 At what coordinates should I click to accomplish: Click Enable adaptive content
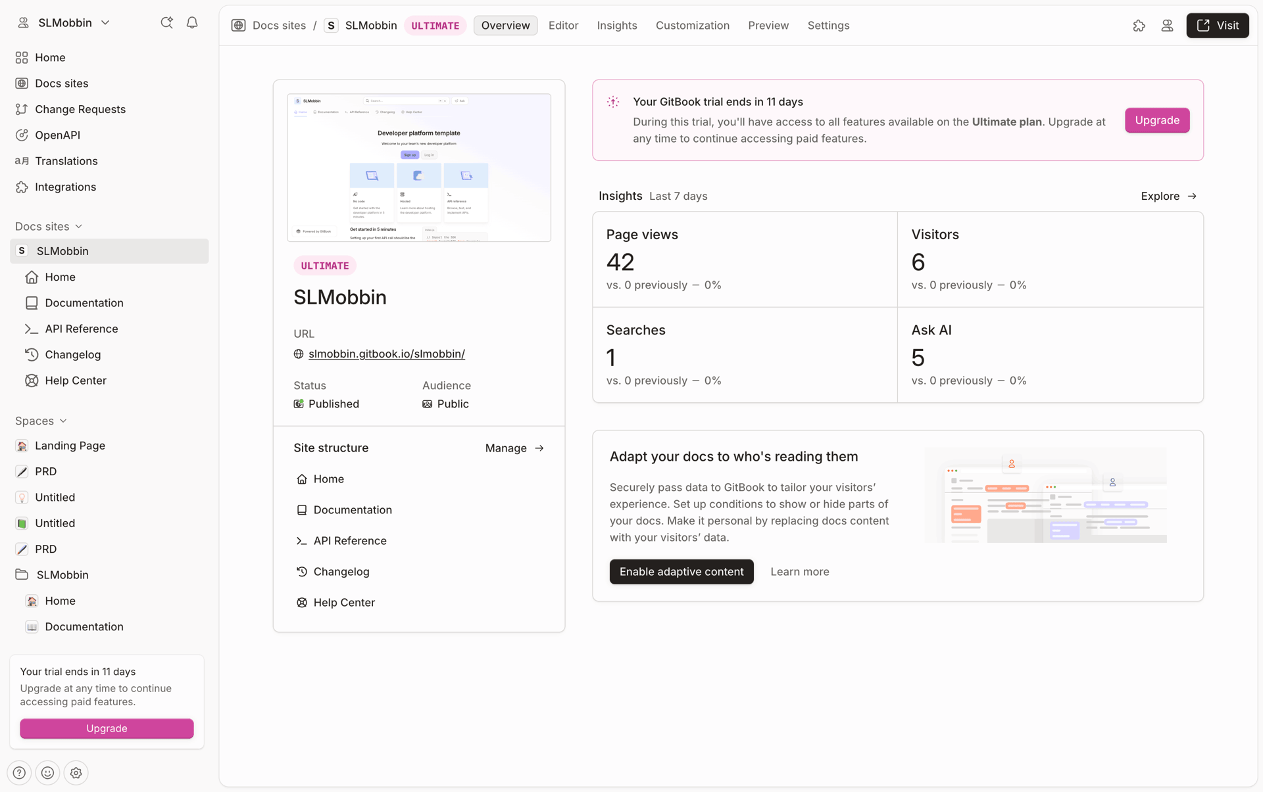[681, 572]
